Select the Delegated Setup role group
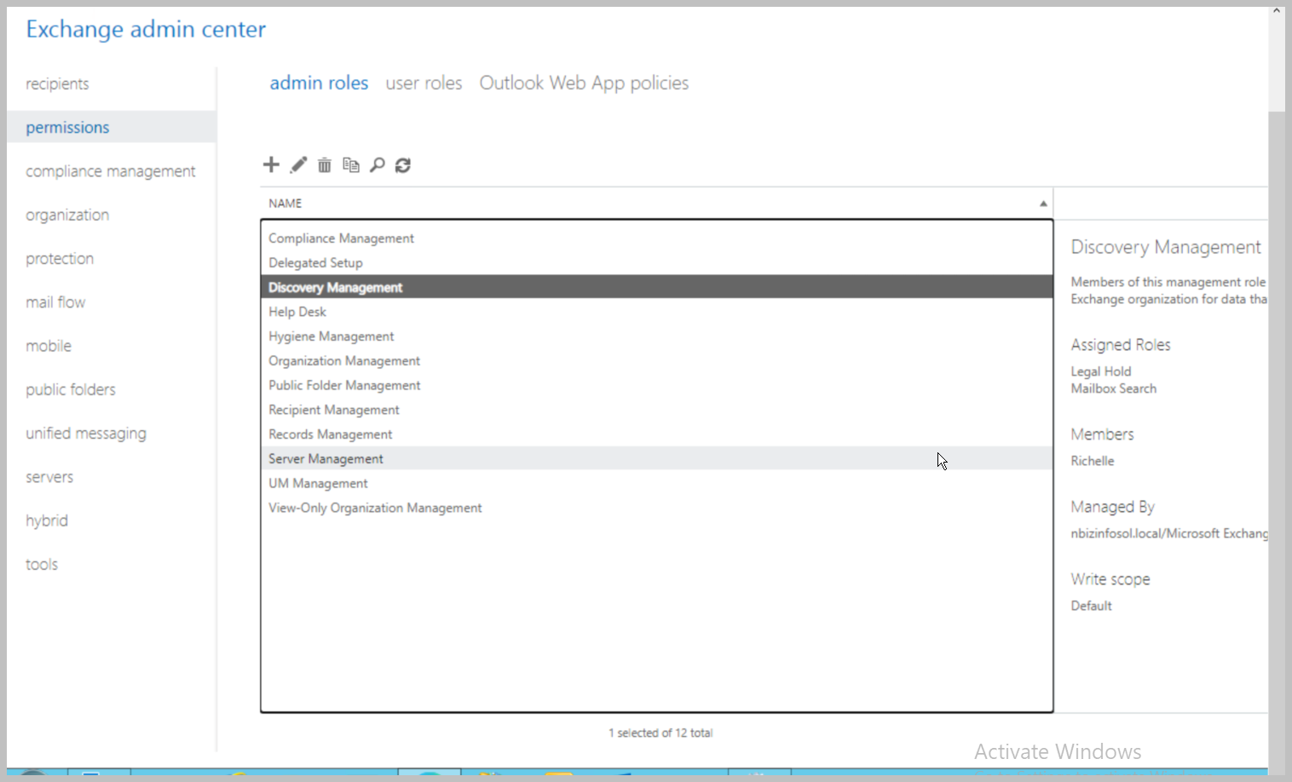1292x782 pixels. pos(656,263)
